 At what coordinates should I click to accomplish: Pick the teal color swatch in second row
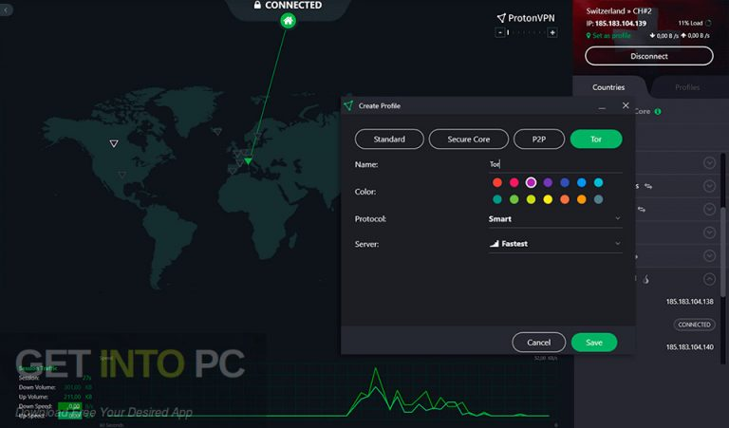point(497,199)
